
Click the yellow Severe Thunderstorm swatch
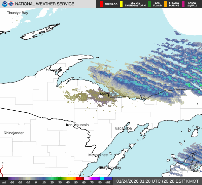coord(121,4)
